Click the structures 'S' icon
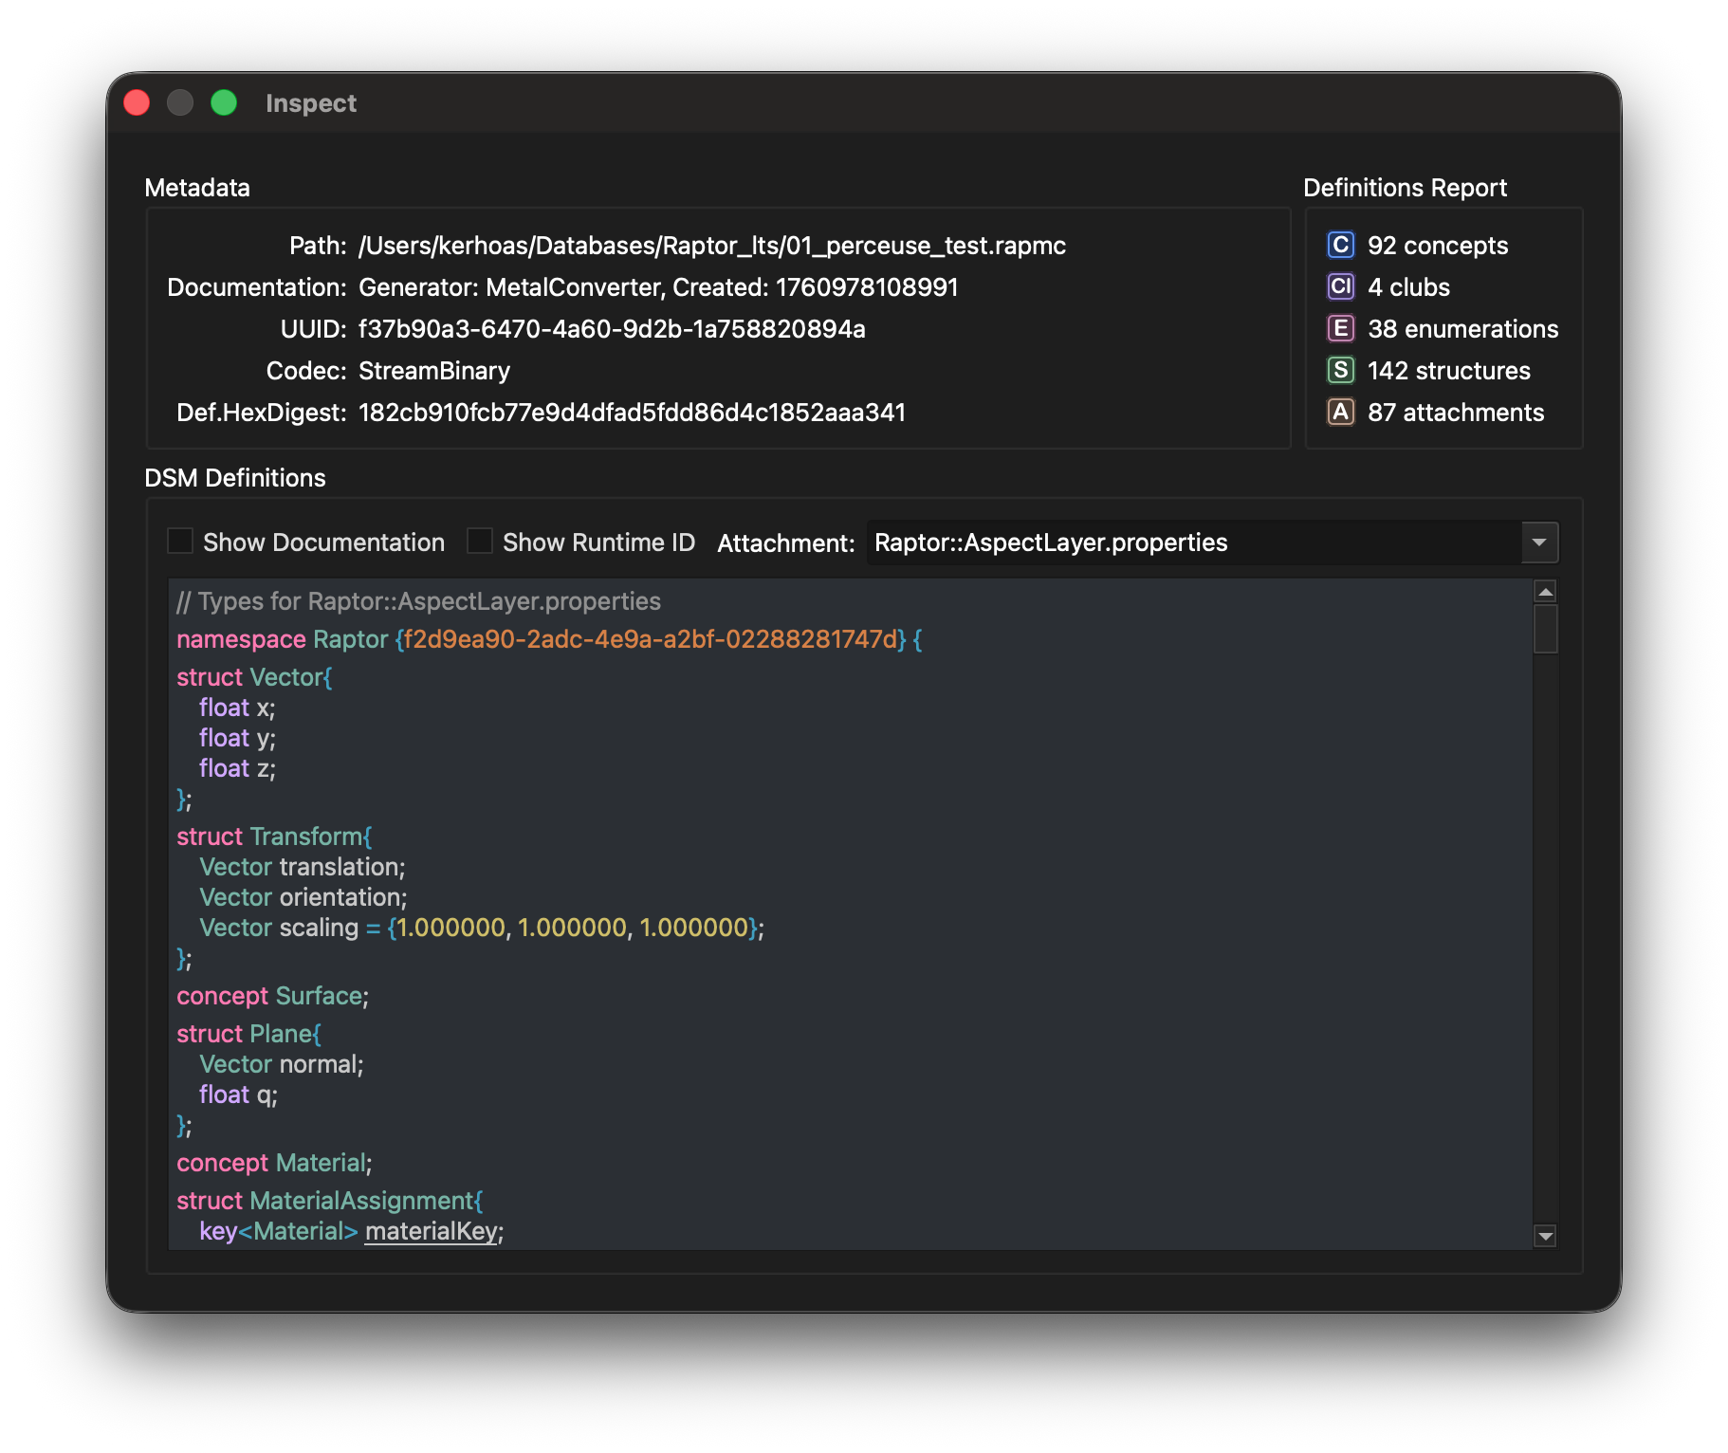 point(1340,371)
